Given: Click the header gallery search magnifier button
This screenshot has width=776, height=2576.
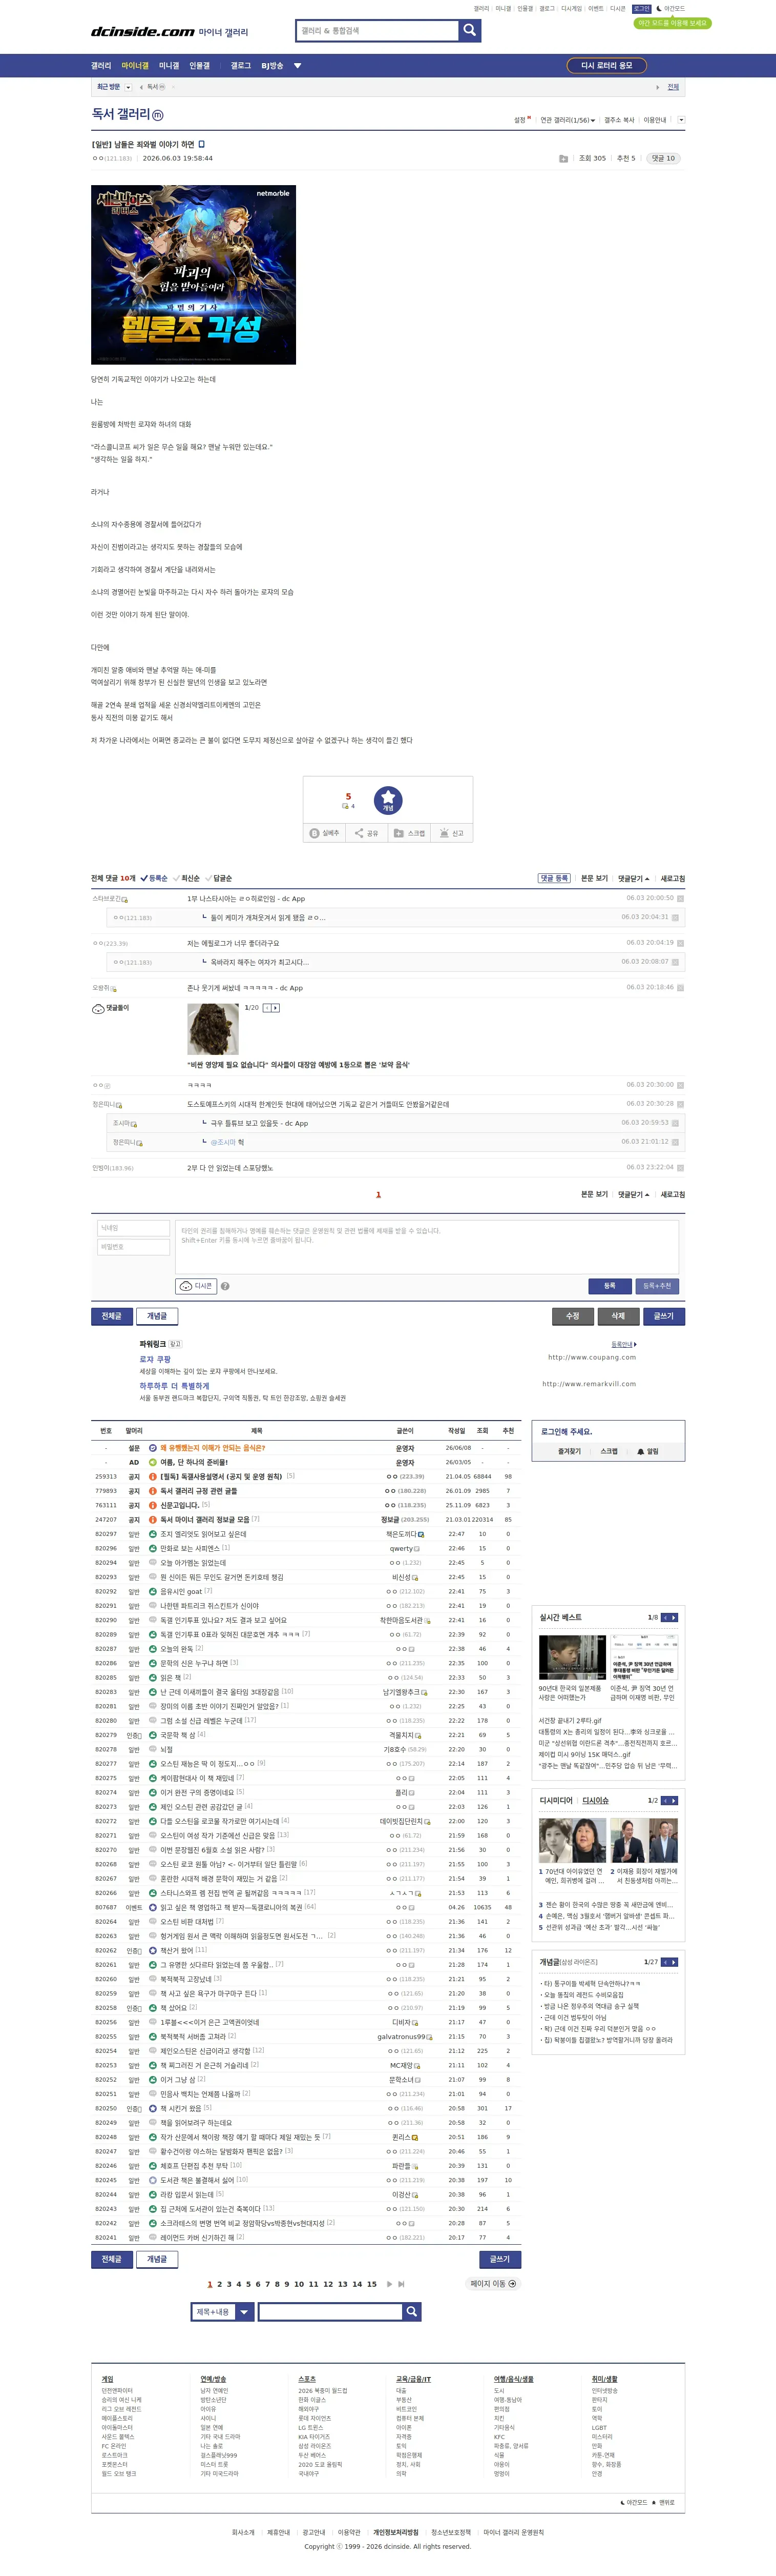Looking at the screenshot, I should 469,31.
